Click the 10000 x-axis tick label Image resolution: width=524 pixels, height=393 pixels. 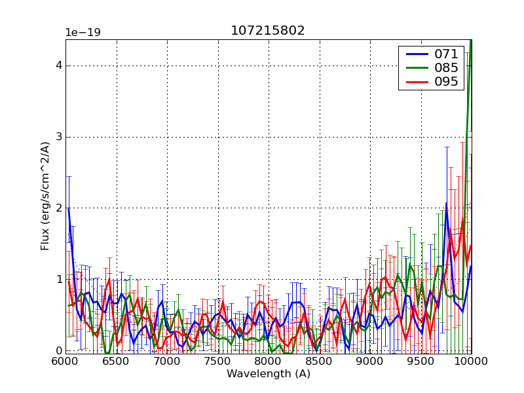[471, 362]
